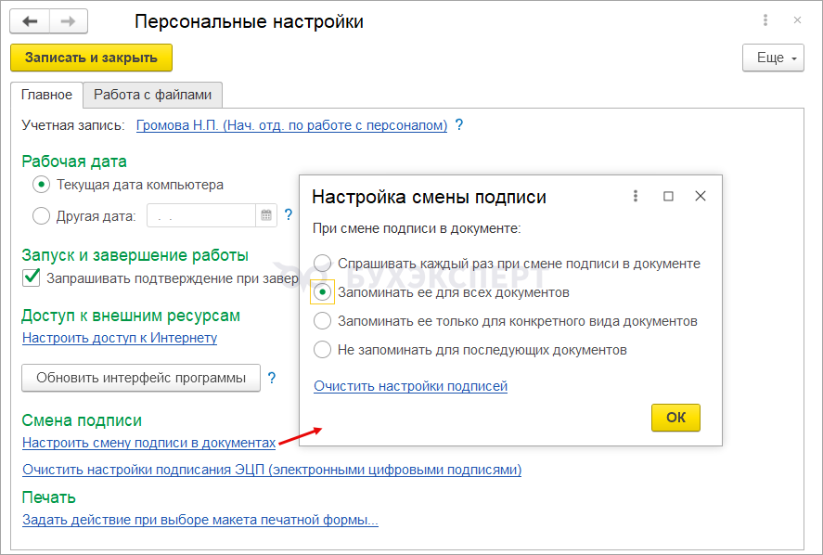Click the back navigation arrow

point(30,21)
